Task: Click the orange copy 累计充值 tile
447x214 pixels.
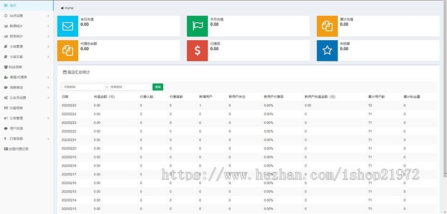Action: 327,26
